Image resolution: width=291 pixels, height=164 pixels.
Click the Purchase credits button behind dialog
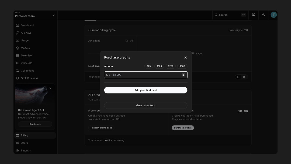pos(183,128)
